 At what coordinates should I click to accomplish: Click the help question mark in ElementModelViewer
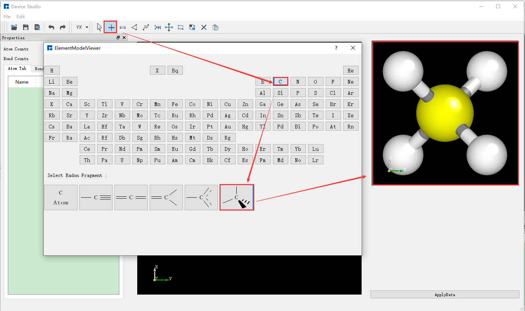336,48
